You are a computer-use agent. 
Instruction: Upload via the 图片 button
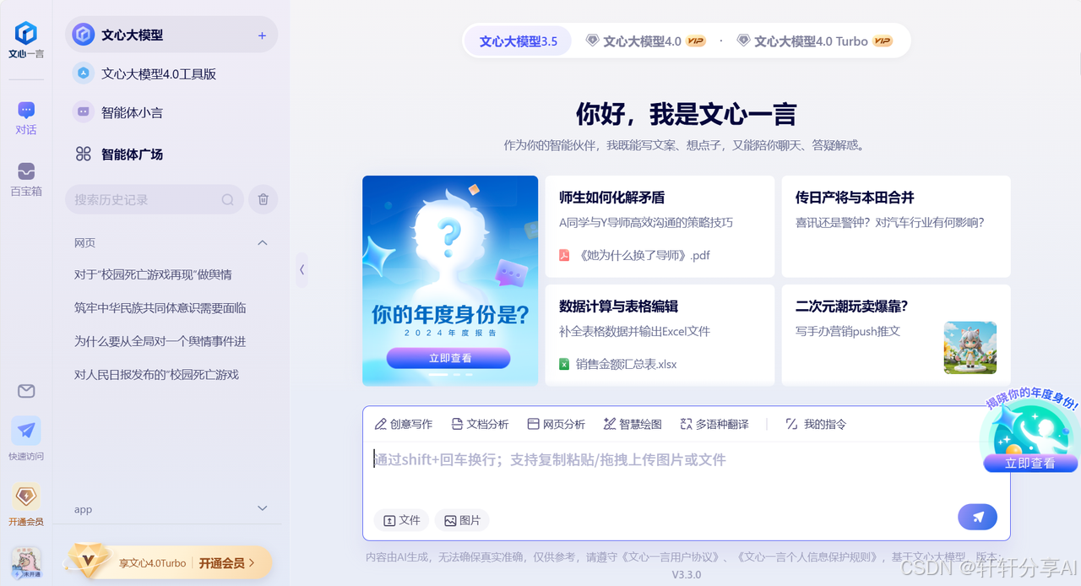(x=462, y=520)
